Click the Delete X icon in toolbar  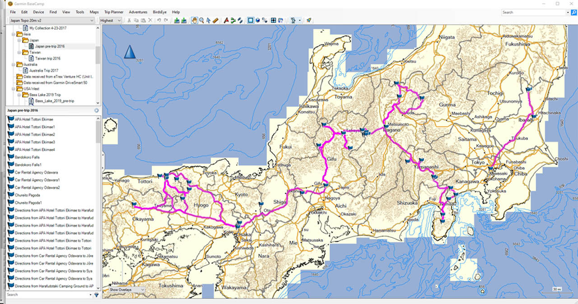150,20
